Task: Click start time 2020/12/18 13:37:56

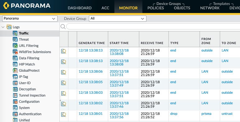Action: (x=119, y=115)
